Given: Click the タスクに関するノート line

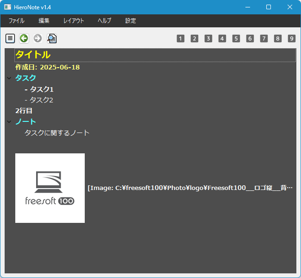Looking at the screenshot, I should (57, 133).
